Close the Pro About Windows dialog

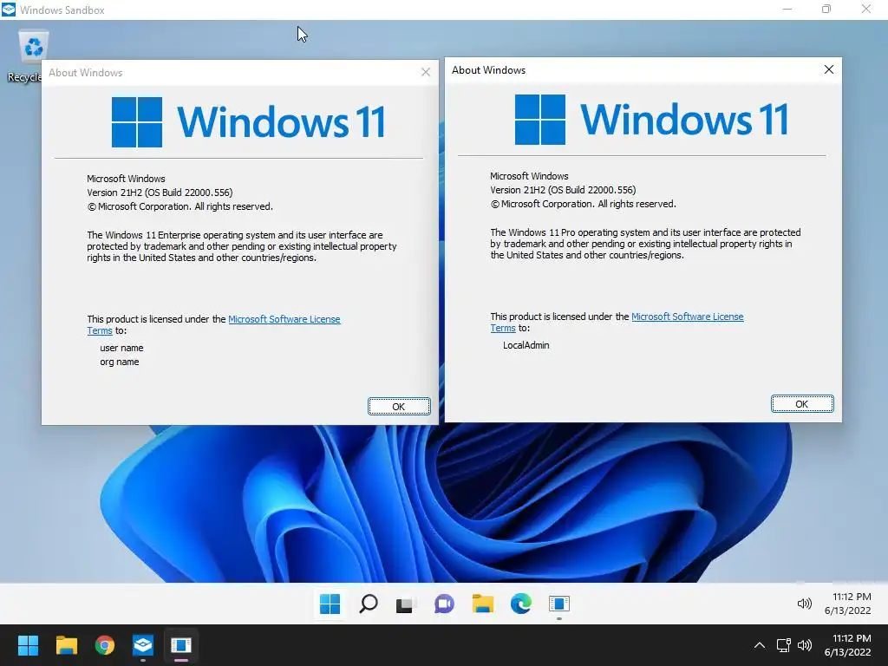tap(828, 69)
